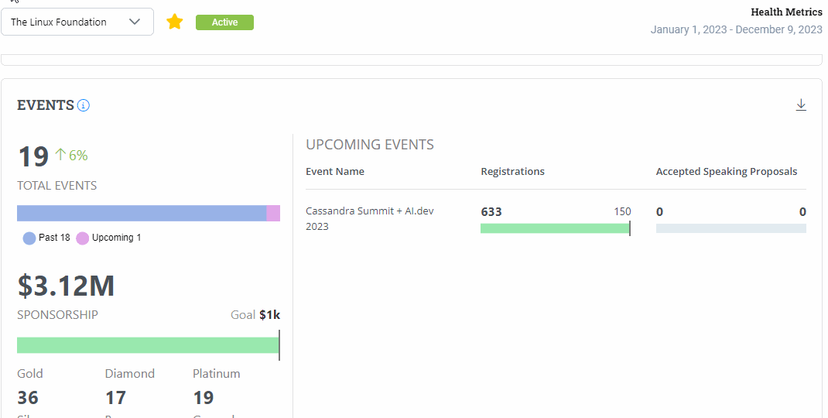Click the Event Name column header

click(335, 172)
